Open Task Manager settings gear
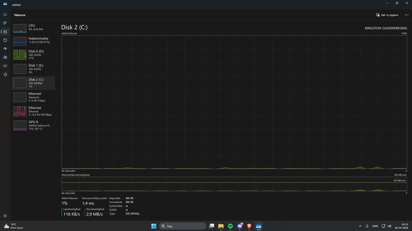The width and height of the screenshot is (412, 231). 5,216
